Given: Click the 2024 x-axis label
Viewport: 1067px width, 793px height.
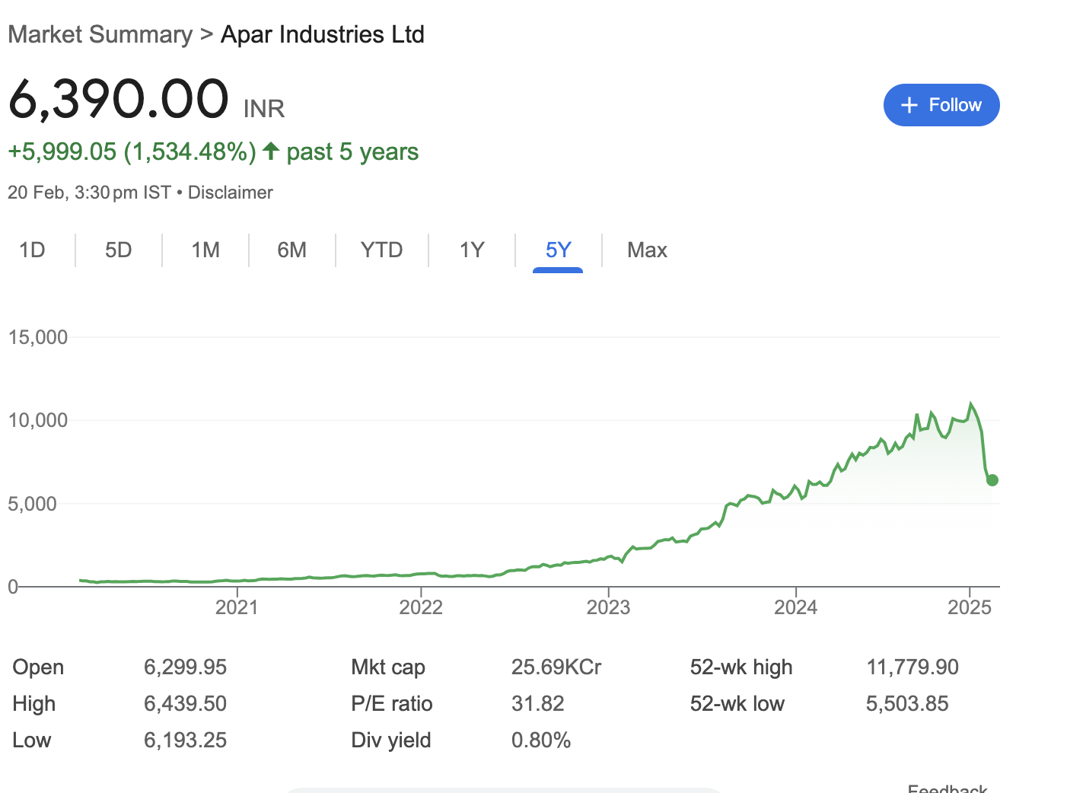Looking at the screenshot, I should pyautogui.click(x=795, y=607).
